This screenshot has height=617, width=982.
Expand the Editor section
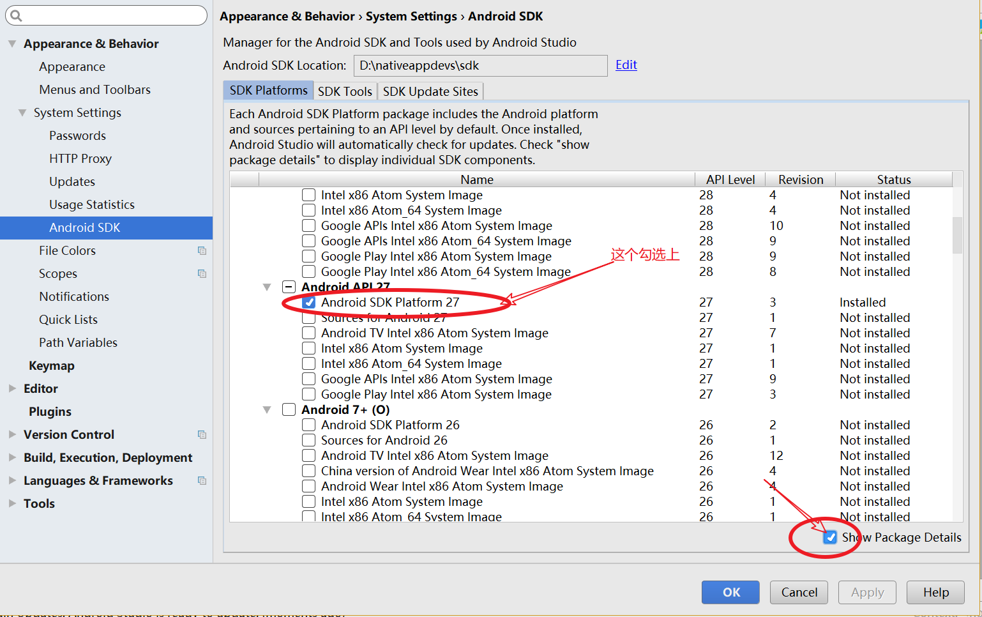12,388
